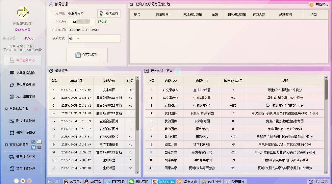
Task: Open 微信客服 WeChat support
Action: pyautogui.click(x=139, y=182)
